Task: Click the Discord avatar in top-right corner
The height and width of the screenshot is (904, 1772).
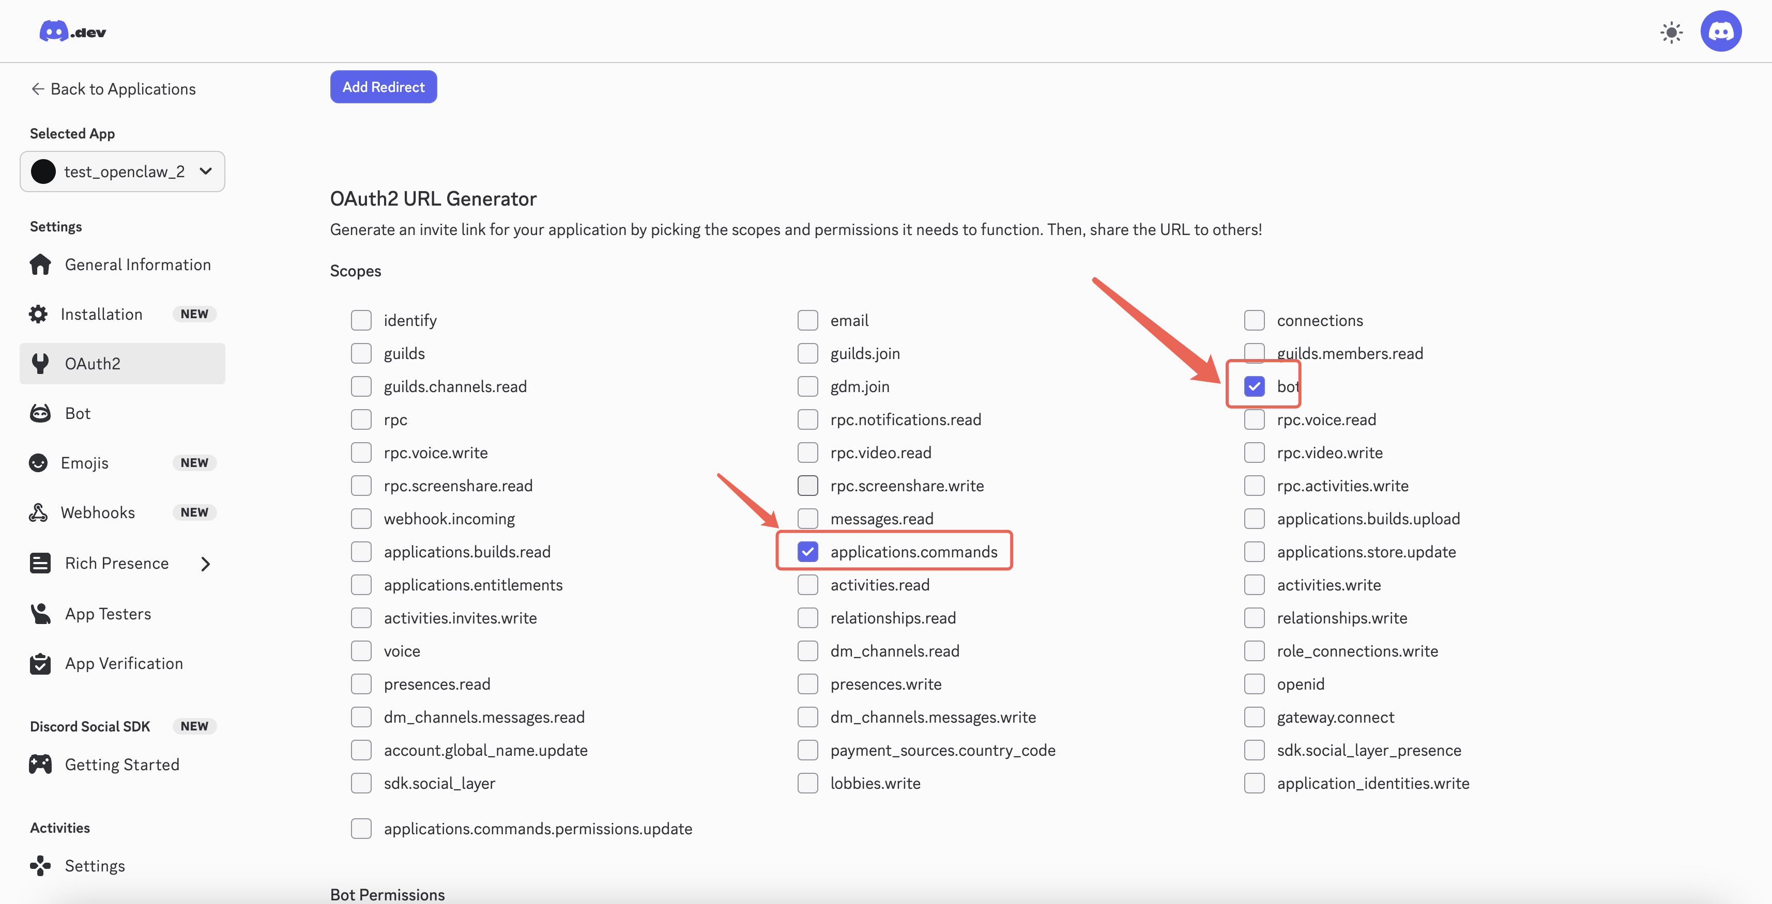Action: 1721,30
